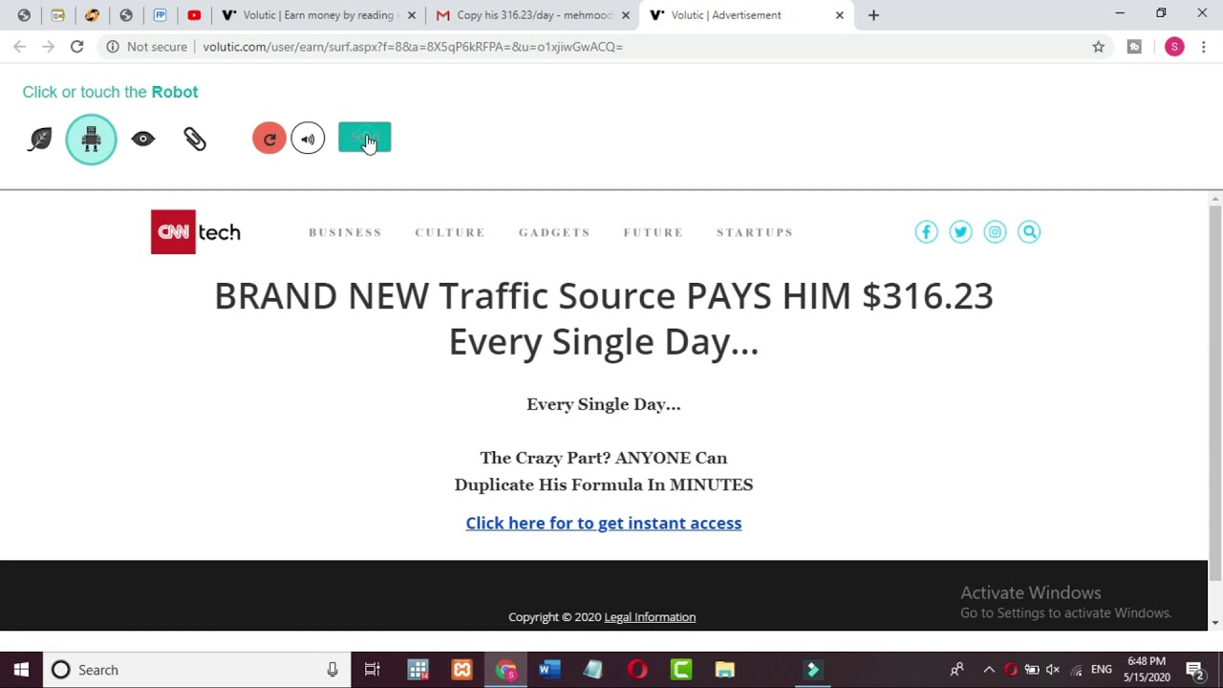Open the FUTURE menu item
The width and height of the screenshot is (1223, 688).
654,232
